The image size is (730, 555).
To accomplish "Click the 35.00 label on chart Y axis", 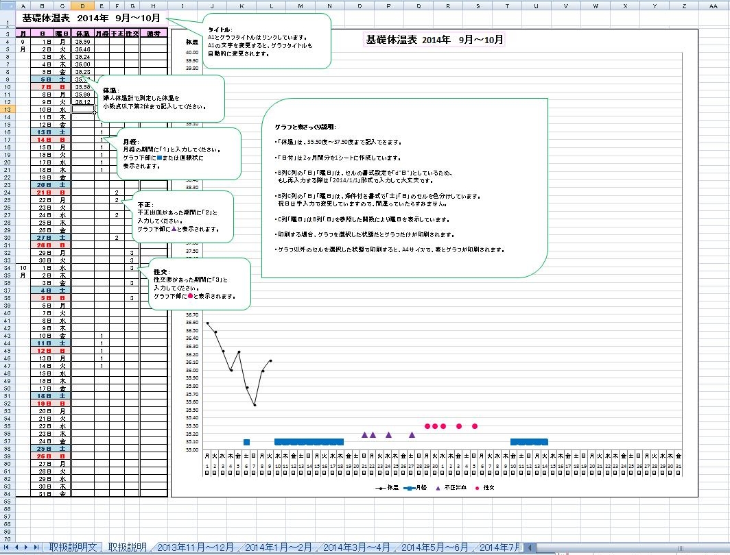I will tap(192, 450).
